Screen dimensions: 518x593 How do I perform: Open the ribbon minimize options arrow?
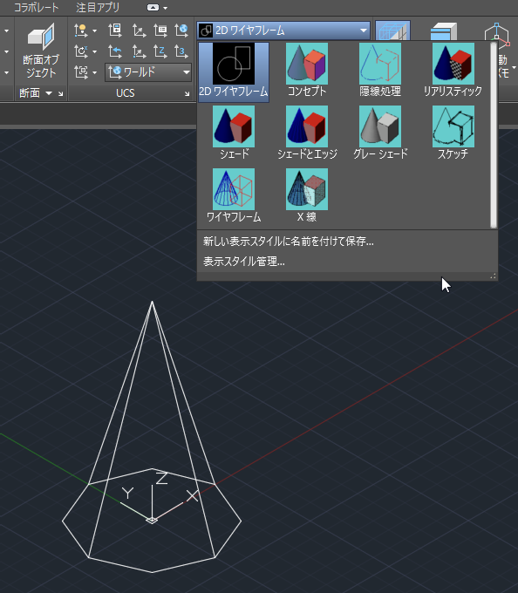(x=165, y=8)
